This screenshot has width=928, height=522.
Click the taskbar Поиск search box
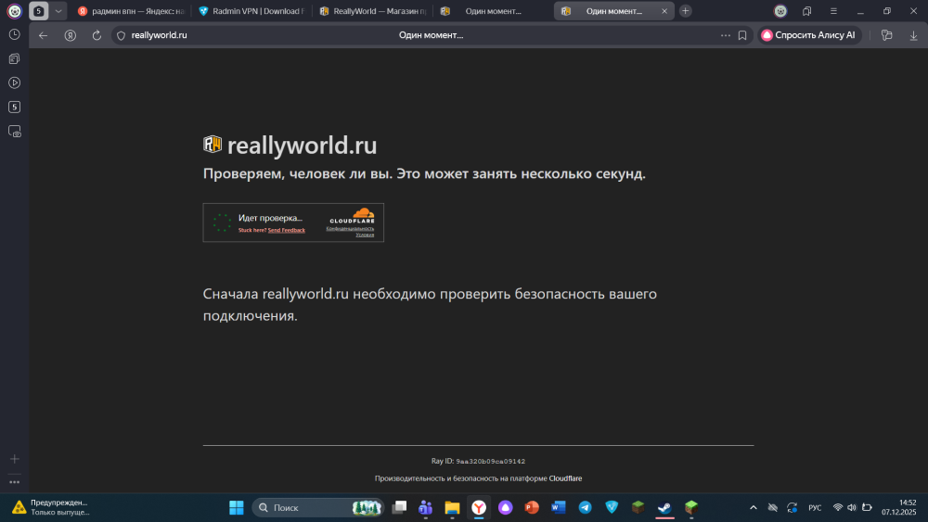317,507
